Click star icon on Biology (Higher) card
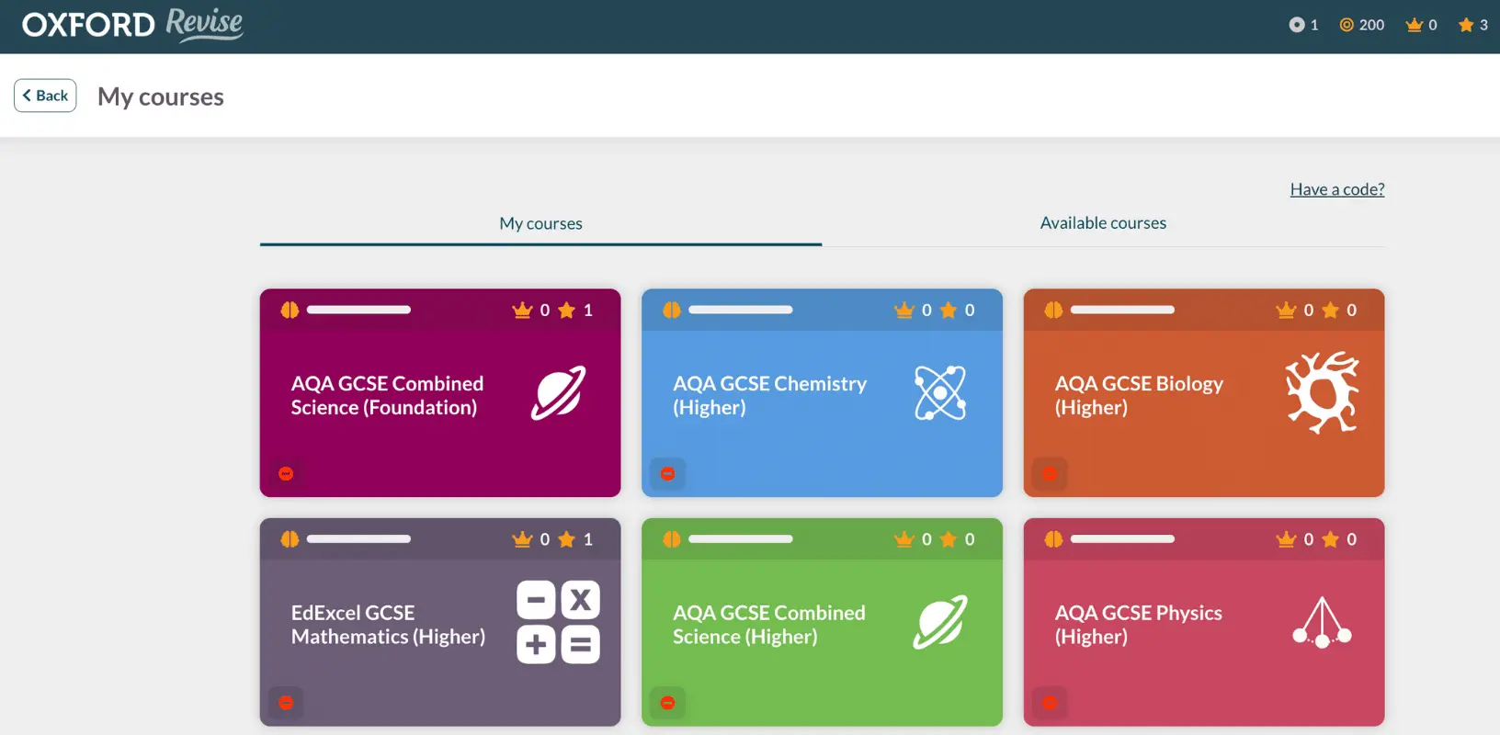The width and height of the screenshot is (1500, 735). (1330, 310)
